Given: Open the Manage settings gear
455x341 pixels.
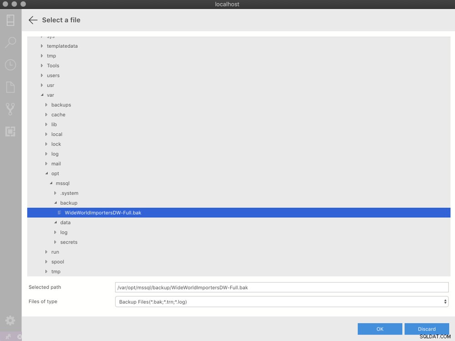Looking at the screenshot, I should [10, 321].
